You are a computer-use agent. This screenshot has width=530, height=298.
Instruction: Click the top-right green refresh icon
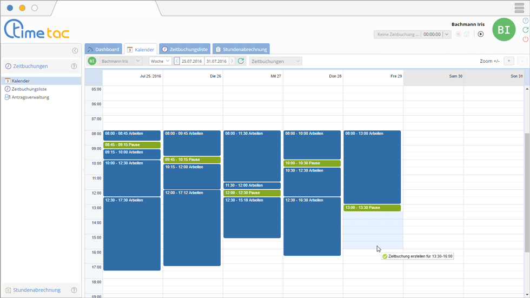[x=526, y=30]
